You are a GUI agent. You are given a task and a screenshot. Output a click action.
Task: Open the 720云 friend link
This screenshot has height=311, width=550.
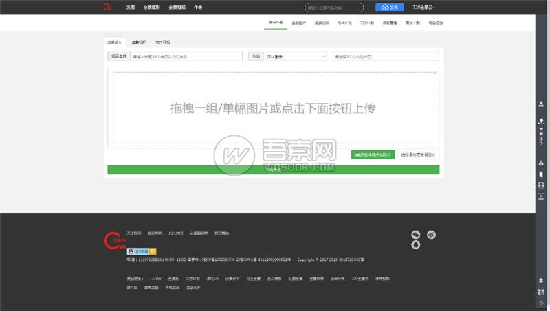click(156, 279)
